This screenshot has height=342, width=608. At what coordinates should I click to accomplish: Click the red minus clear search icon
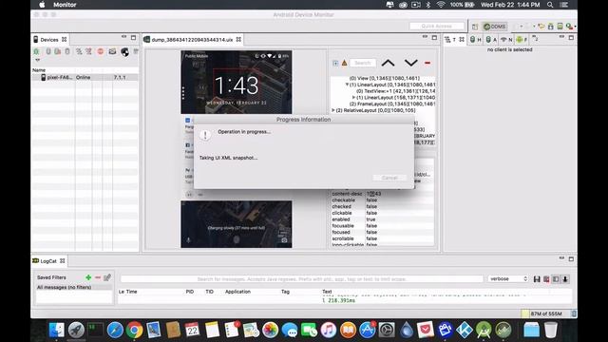[427, 63]
